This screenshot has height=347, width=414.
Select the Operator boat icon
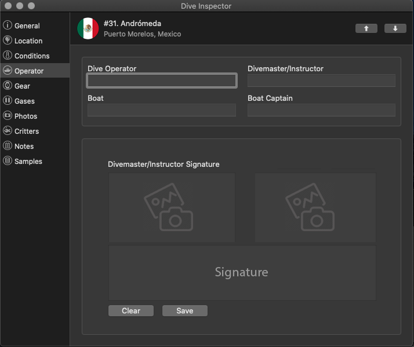click(x=8, y=71)
